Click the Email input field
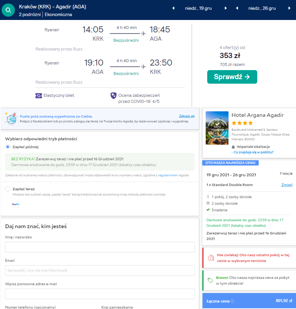This screenshot has width=296, height=309. (x=100, y=271)
